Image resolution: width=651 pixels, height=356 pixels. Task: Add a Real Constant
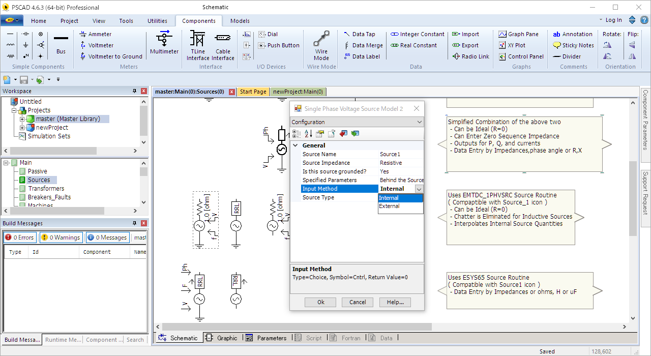click(414, 45)
